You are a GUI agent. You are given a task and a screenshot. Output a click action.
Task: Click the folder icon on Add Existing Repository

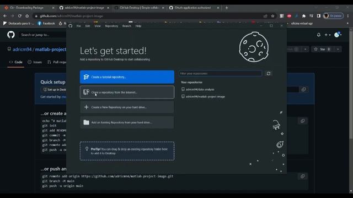pyautogui.click(x=86, y=122)
